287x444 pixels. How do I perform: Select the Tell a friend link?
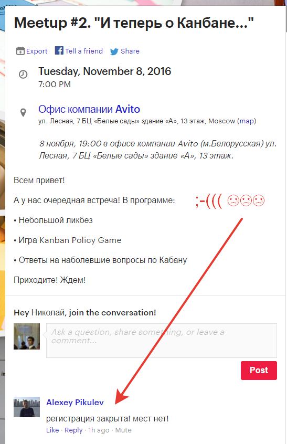click(84, 51)
